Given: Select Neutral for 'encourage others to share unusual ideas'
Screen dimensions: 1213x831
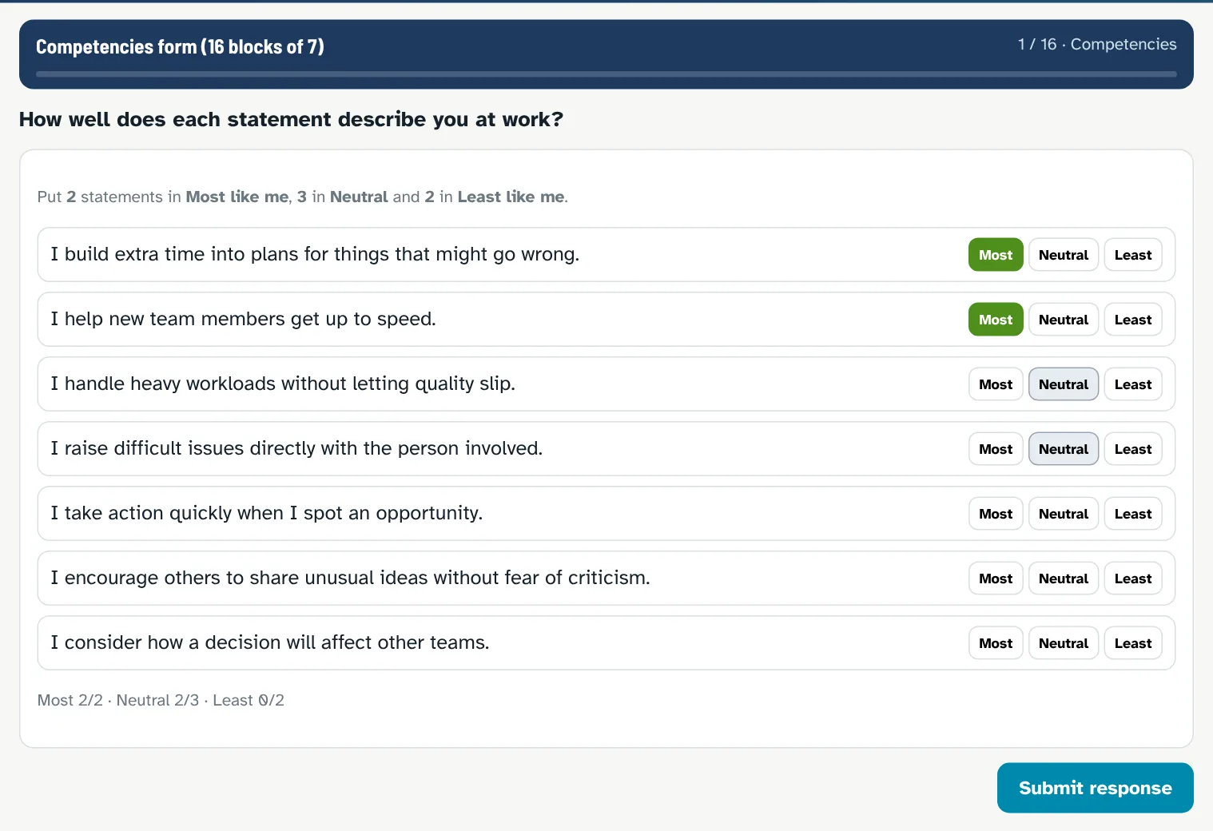Looking at the screenshot, I should (x=1064, y=579).
